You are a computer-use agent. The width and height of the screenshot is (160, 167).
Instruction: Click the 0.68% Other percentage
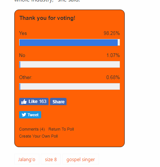click(113, 77)
